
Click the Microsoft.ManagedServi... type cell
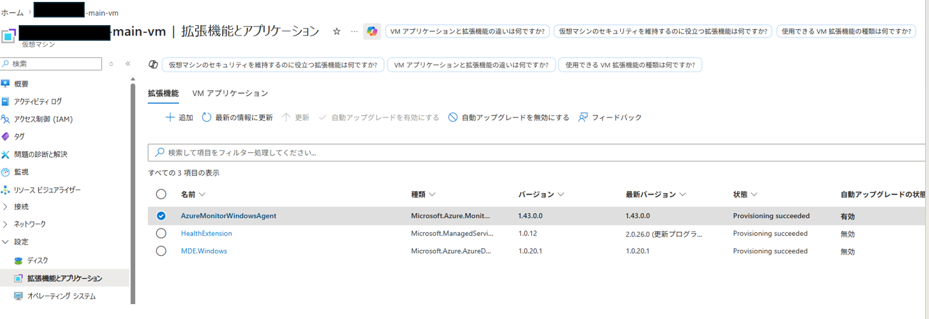452,233
